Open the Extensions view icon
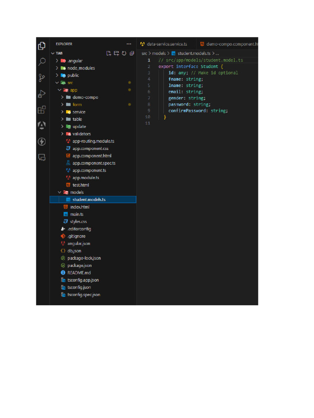 coord(42,109)
